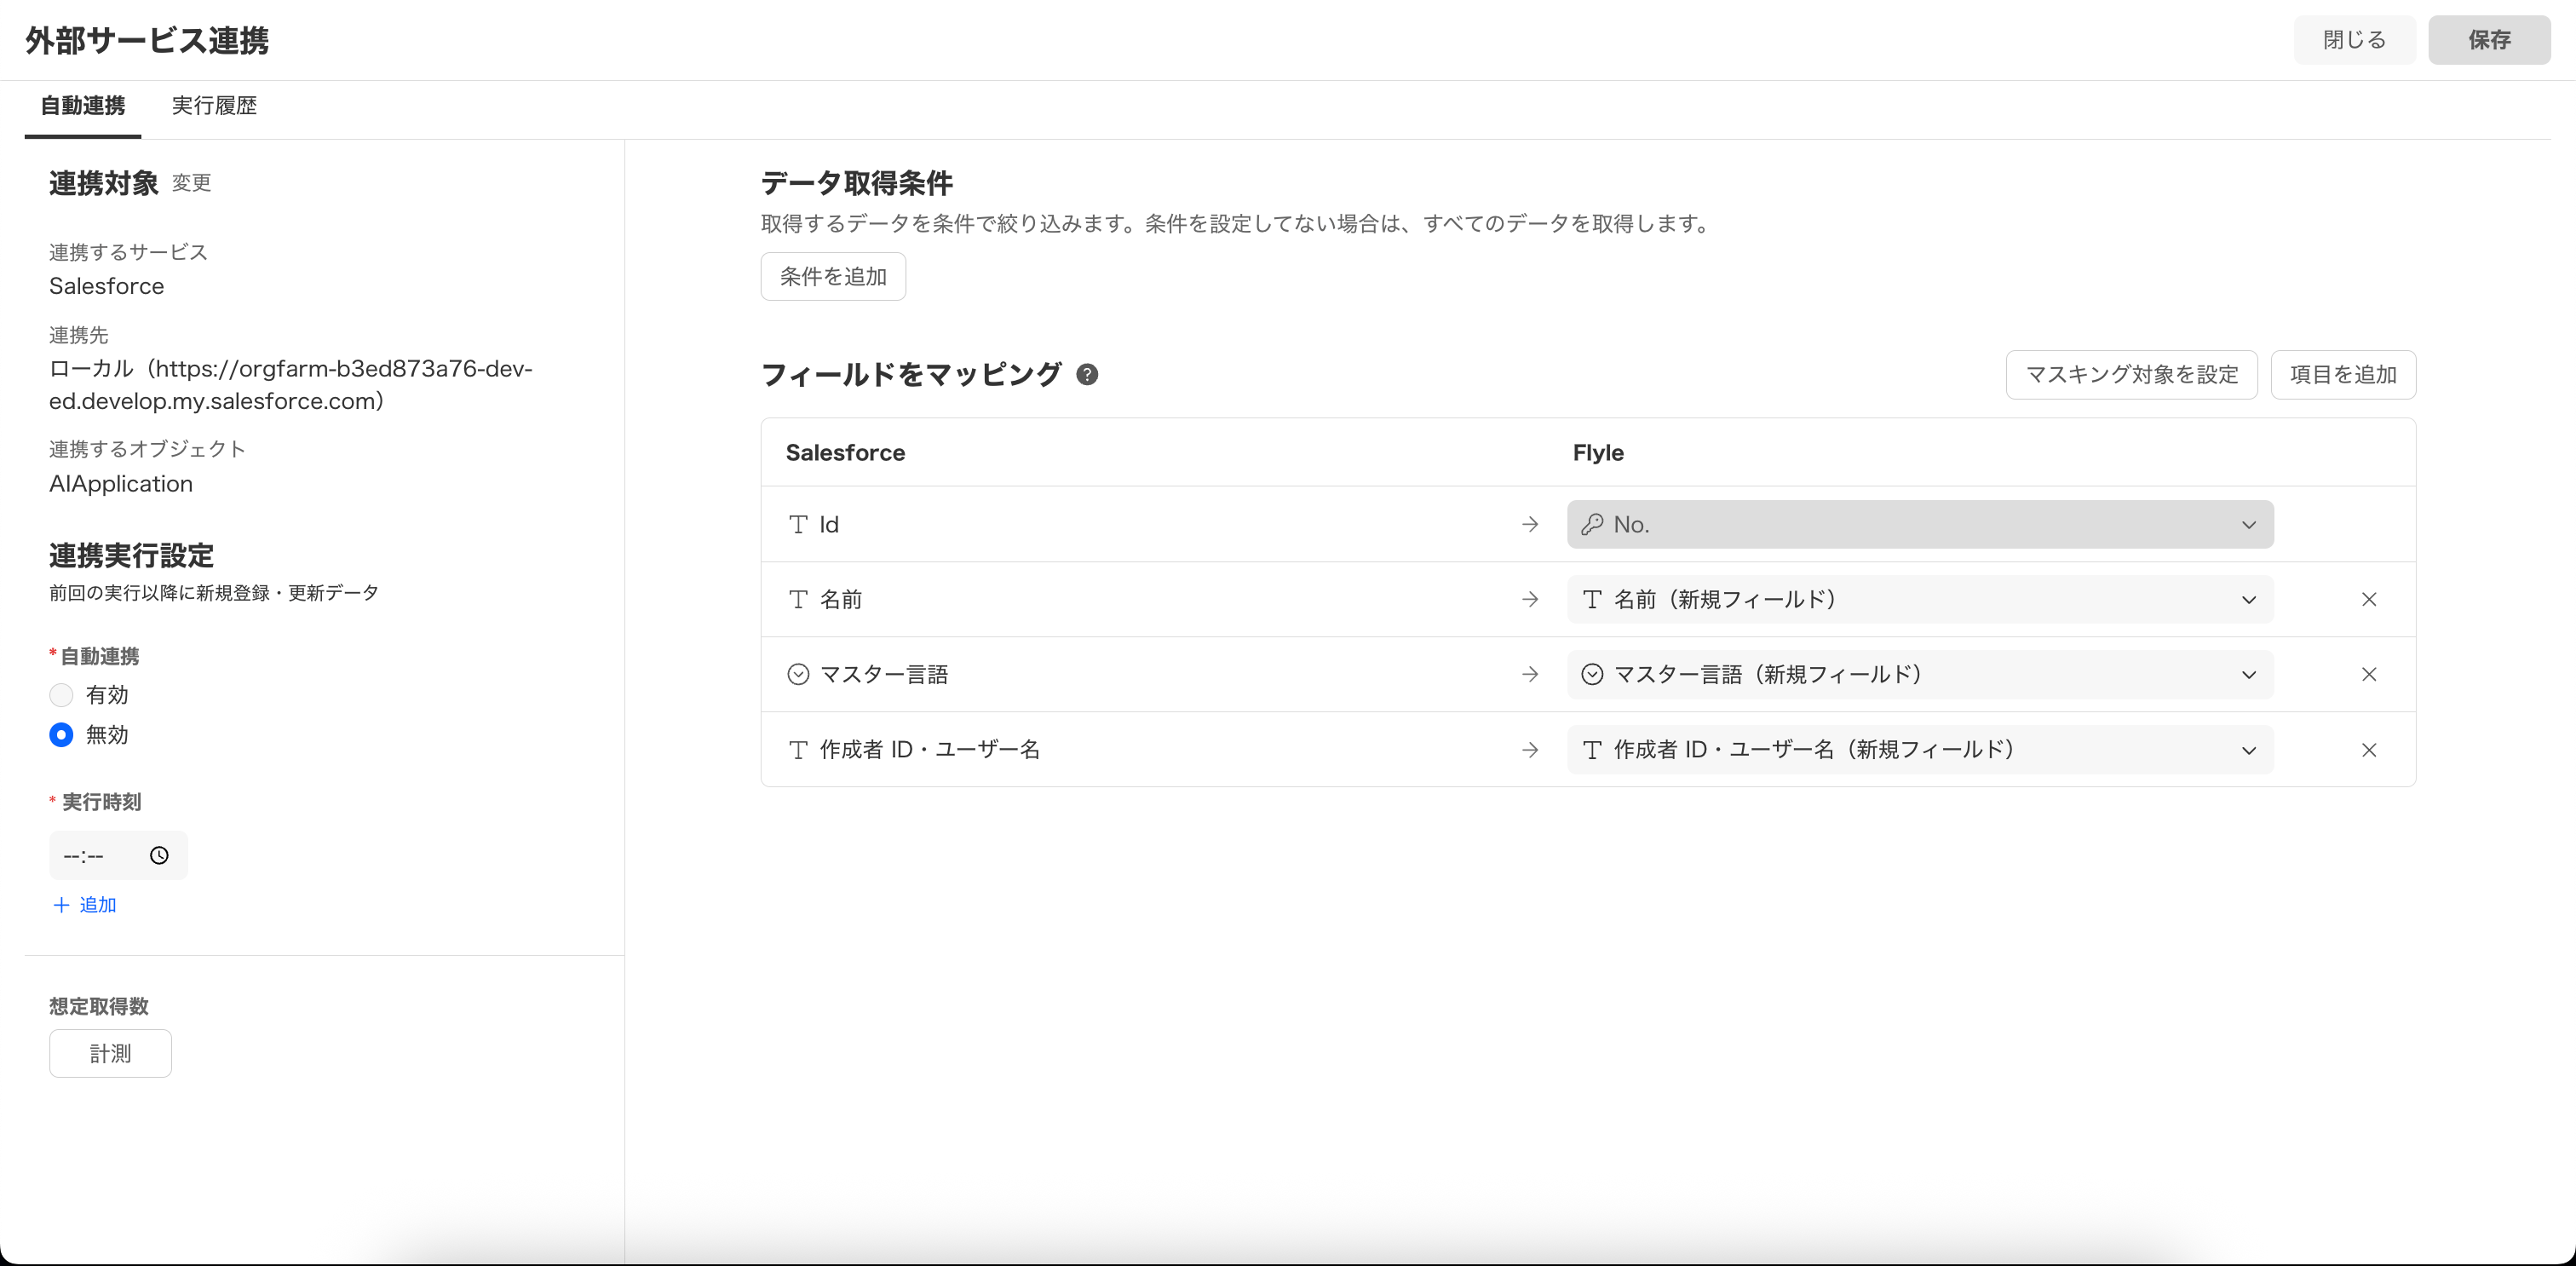The height and width of the screenshot is (1266, 2576).
Task: Click the key icon in No. field
Action: click(x=1592, y=524)
